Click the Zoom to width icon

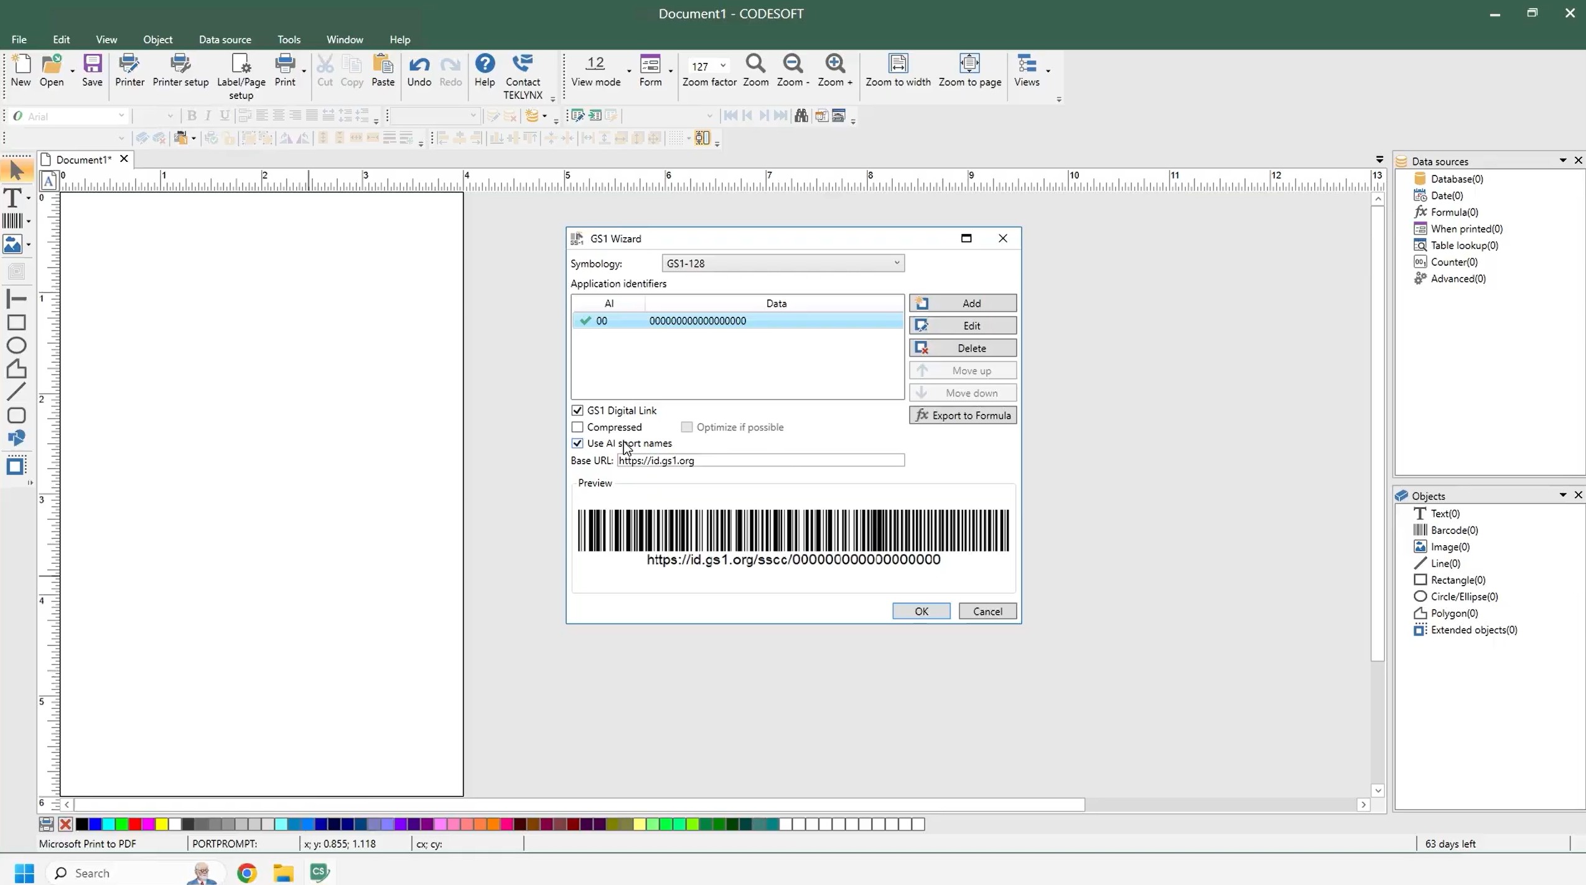[898, 70]
